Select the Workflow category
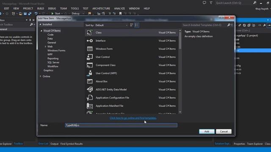Screen dimensions: 271x152 coord(53,66)
